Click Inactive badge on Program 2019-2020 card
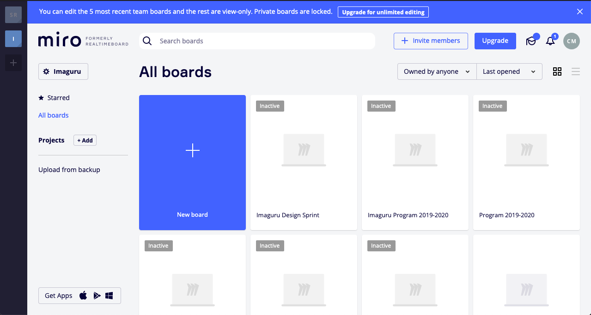This screenshot has width=591, height=315. 493,106
